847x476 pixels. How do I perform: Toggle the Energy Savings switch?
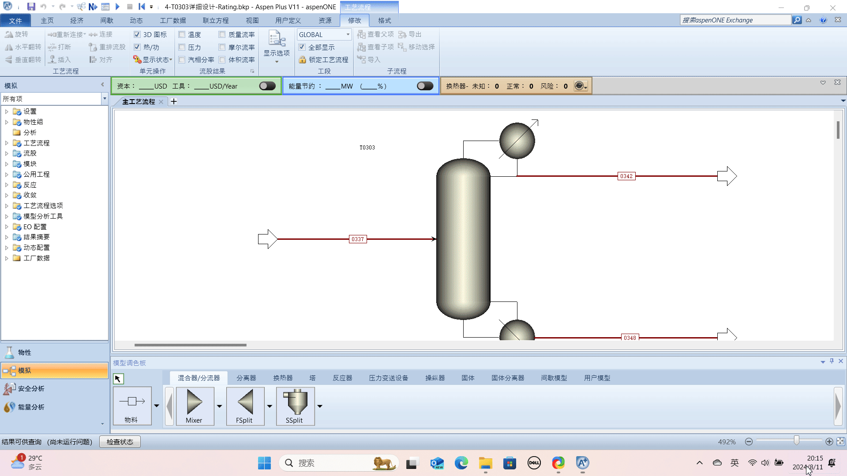tap(425, 86)
